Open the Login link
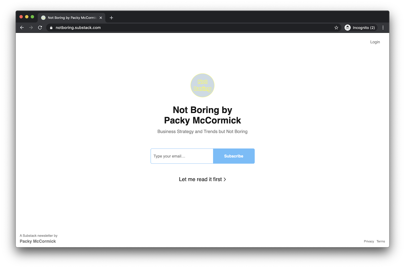405x268 pixels. [375, 42]
